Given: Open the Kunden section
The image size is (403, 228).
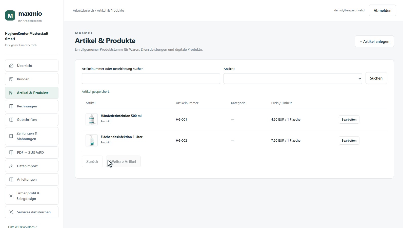Looking at the screenshot, I should pyautogui.click(x=32, y=79).
